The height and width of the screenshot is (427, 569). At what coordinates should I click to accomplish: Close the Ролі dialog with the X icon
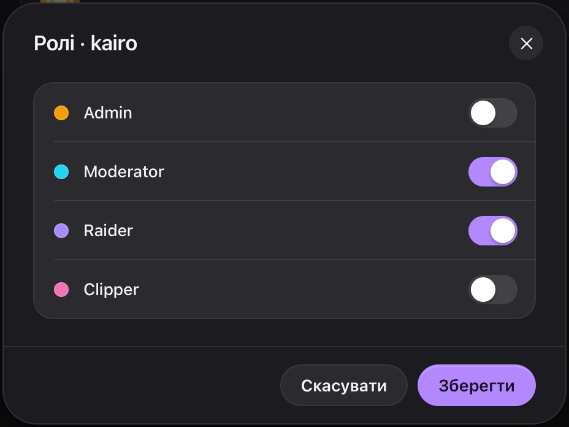coord(526,43)
